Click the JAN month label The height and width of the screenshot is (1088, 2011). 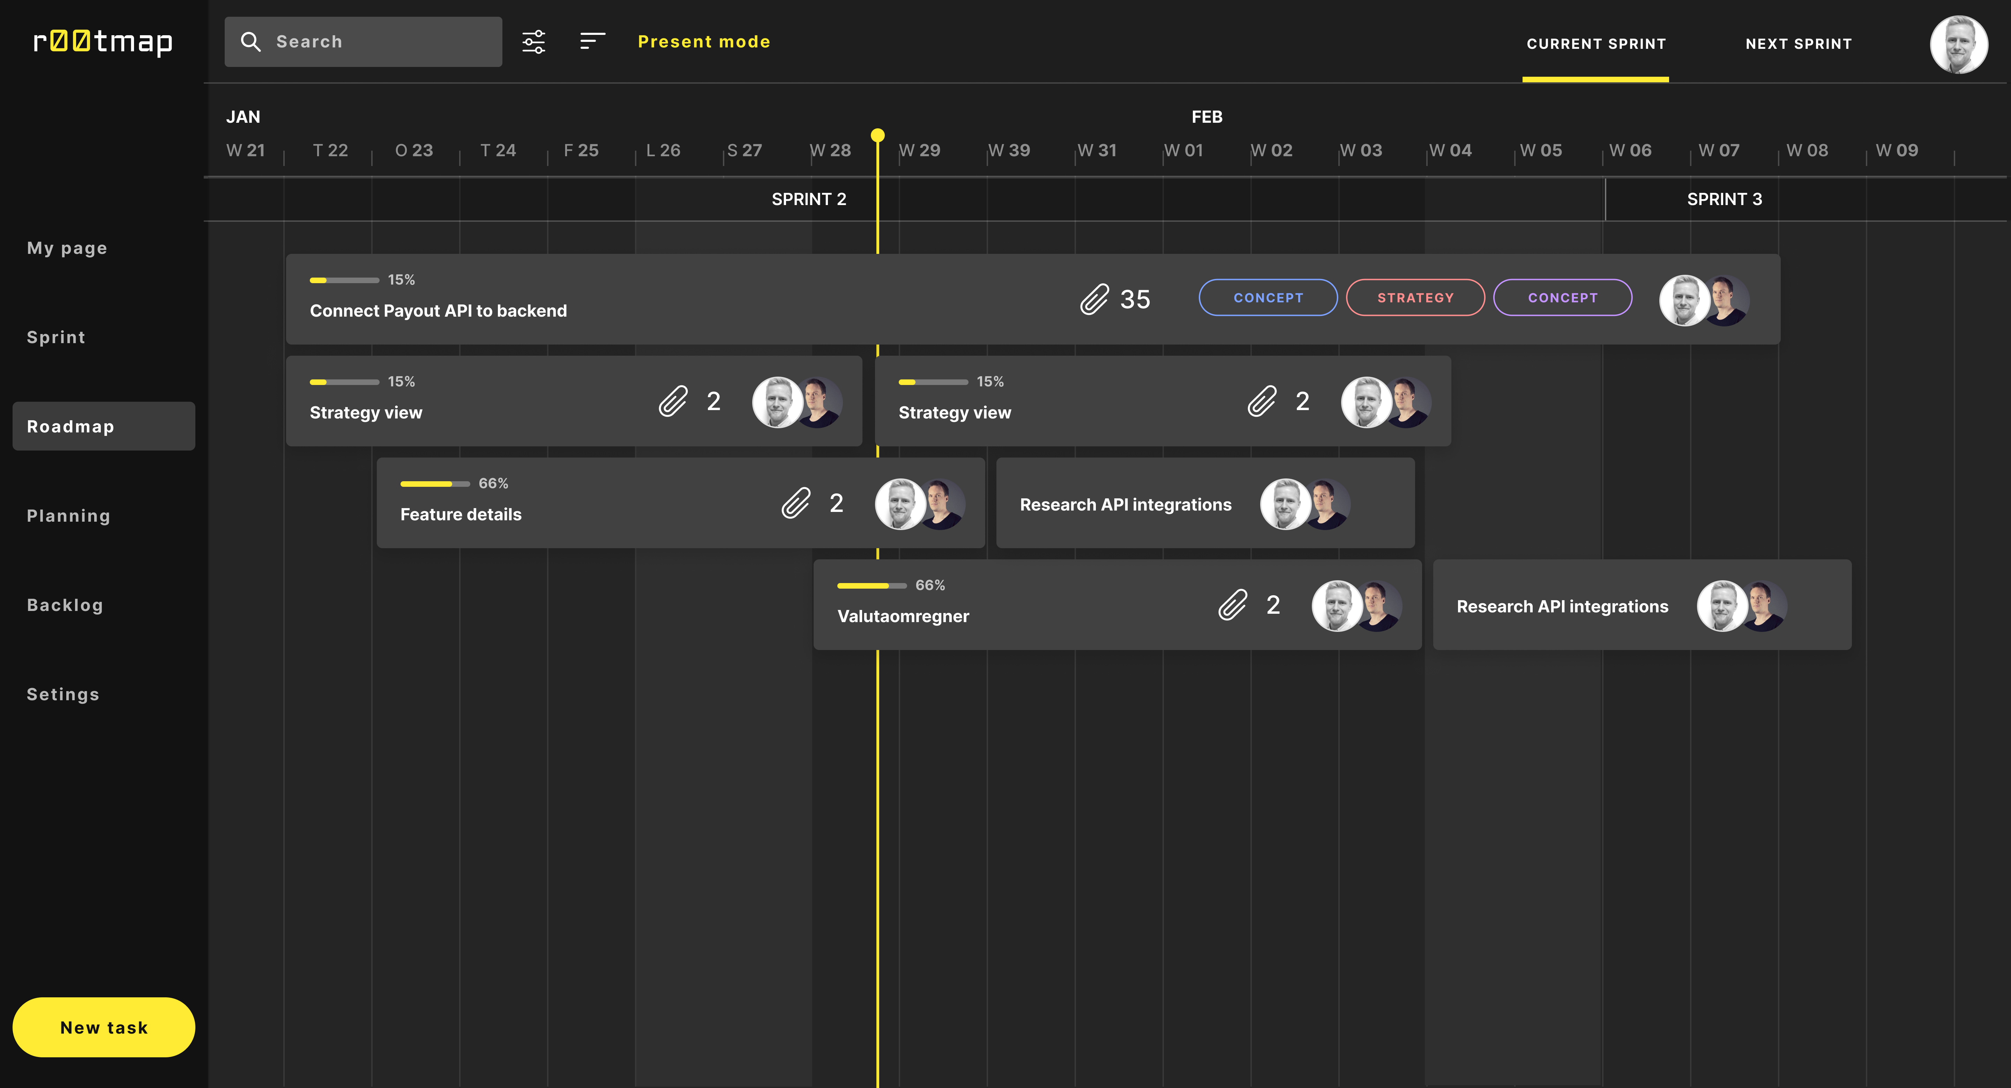(x=243, y=117)
